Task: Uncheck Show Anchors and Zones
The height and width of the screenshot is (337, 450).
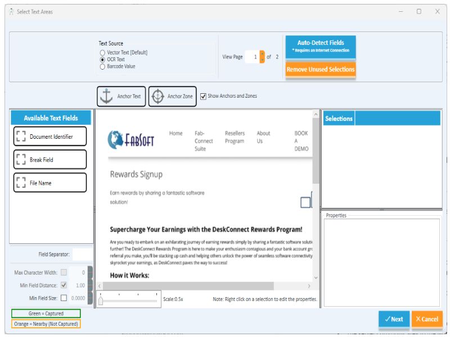Action: [x=203, y=96]
